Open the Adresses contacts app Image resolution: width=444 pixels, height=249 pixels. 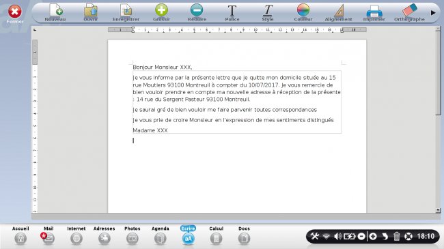tap(105, 235)
